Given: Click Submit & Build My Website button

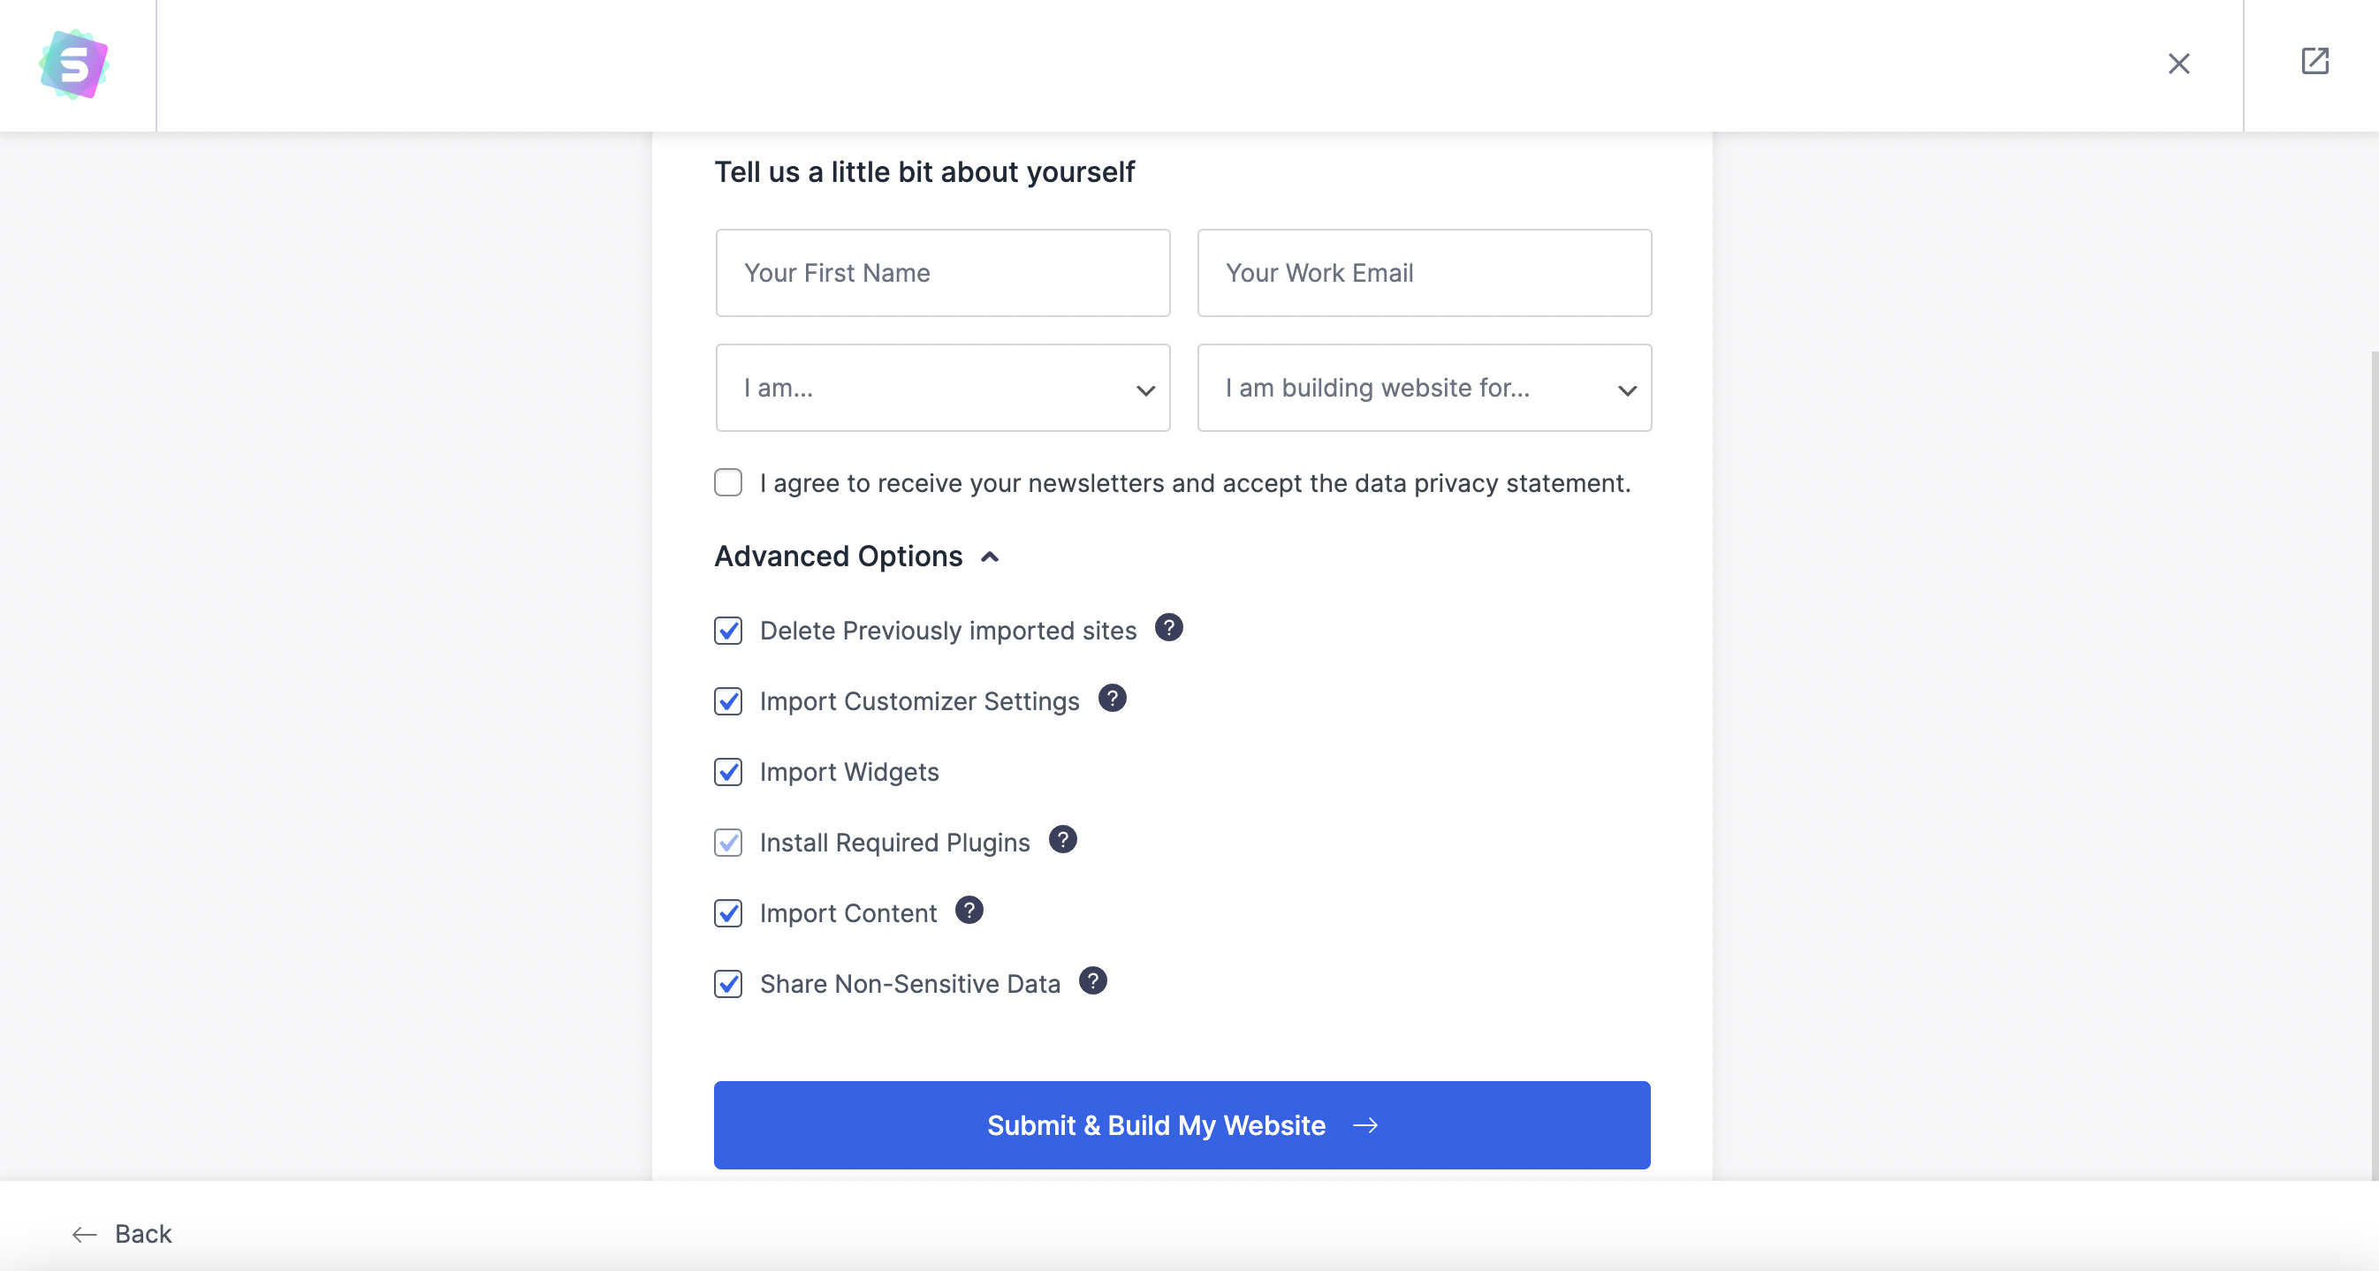Looking at the screenshot, I should tap(1182, 1125).
